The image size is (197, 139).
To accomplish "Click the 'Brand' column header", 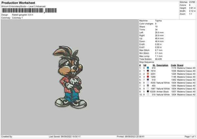I will point(180,65).
